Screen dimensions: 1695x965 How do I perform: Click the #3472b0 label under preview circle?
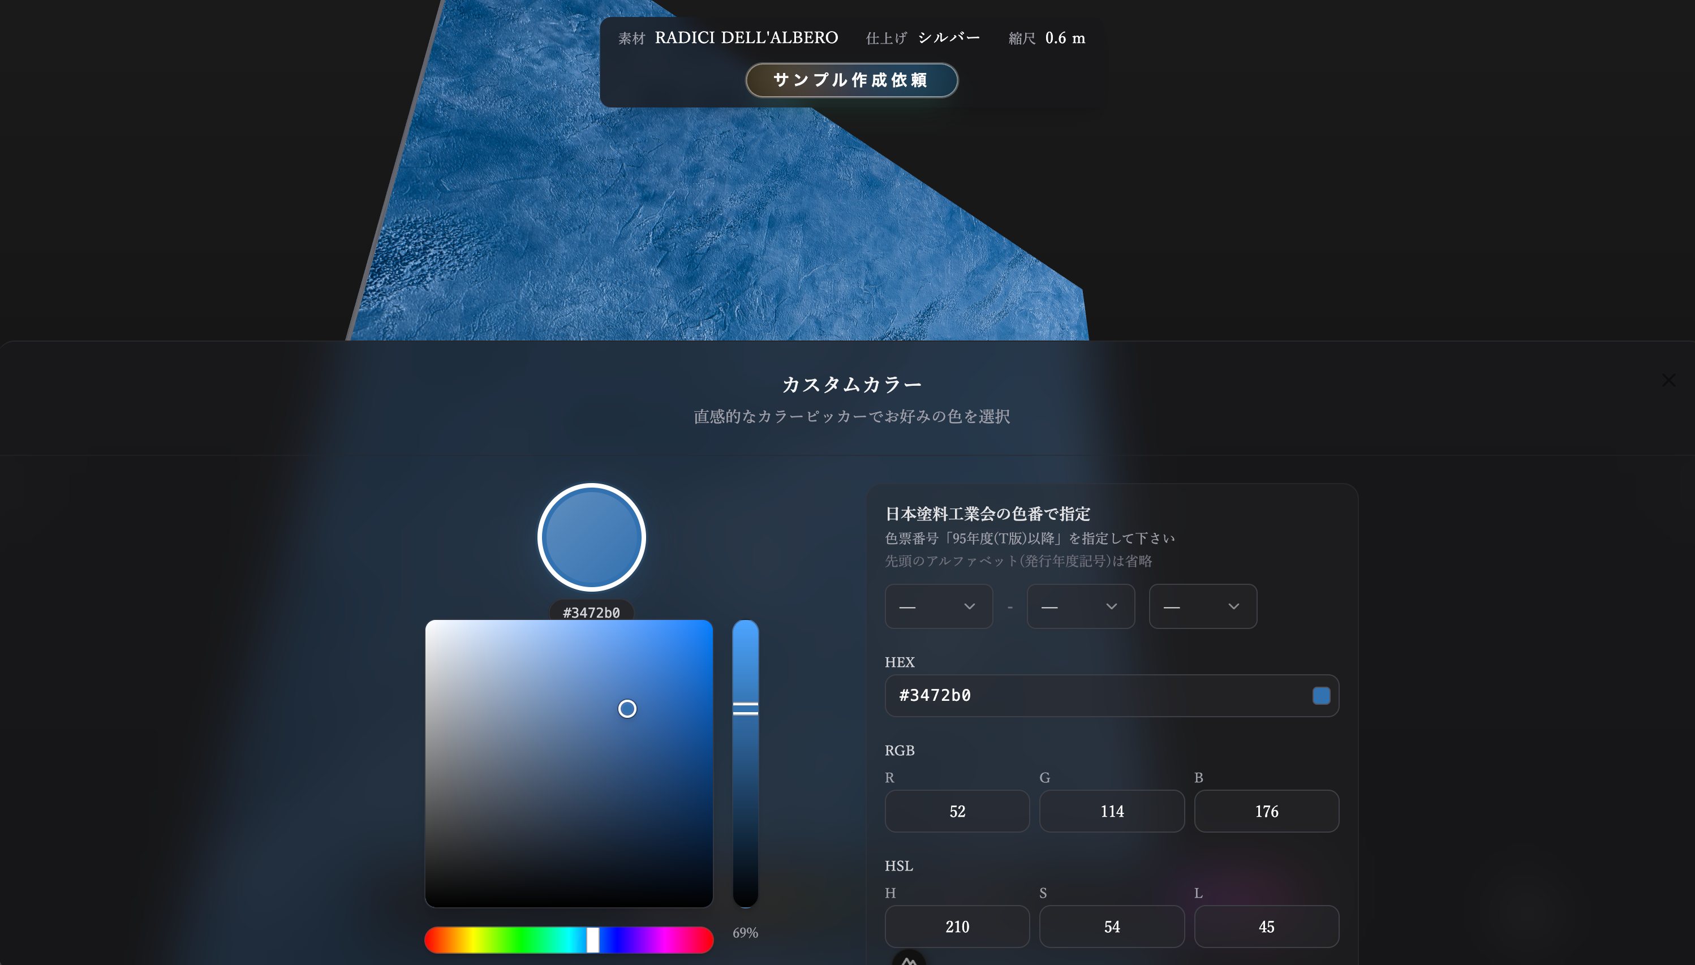(591, 613)
